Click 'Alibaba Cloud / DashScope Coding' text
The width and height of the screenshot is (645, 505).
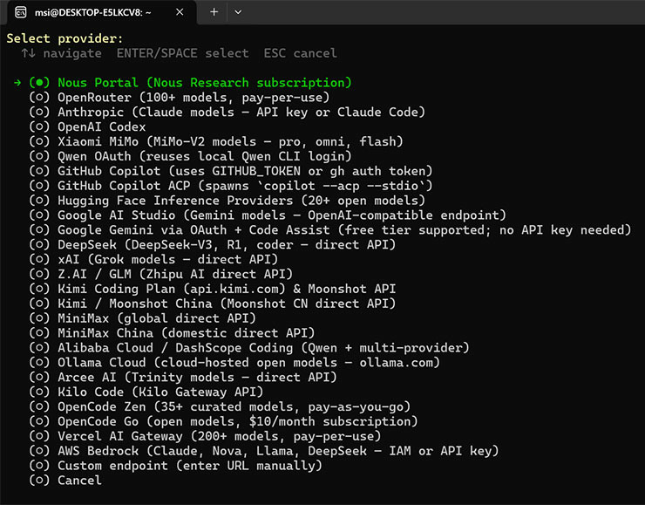pyautogui.click(x=175, y=348)
